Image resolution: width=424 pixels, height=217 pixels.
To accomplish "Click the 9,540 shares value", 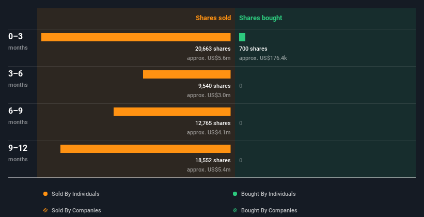I will pos(214,86).
